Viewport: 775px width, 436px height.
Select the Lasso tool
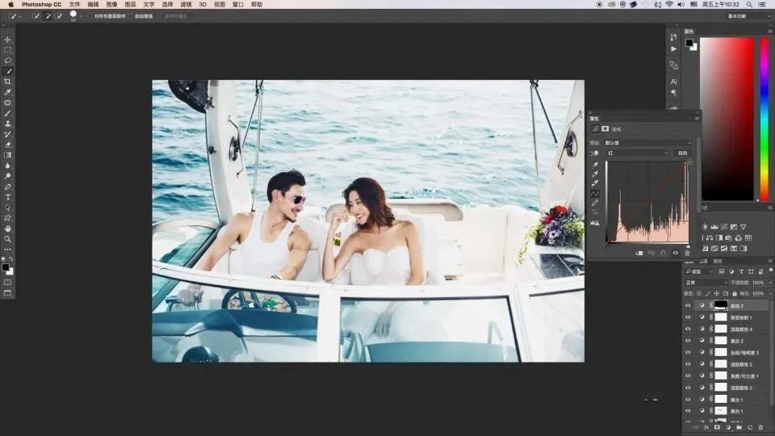[8, 61]
